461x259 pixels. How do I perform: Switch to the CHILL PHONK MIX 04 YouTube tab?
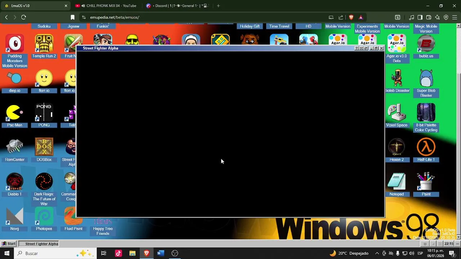coord(107,6)
